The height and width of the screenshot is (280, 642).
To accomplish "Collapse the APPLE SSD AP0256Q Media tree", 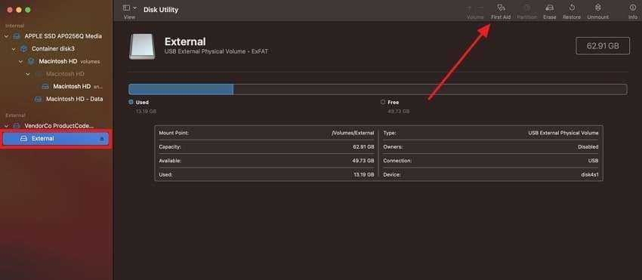I will click(6, 36).
